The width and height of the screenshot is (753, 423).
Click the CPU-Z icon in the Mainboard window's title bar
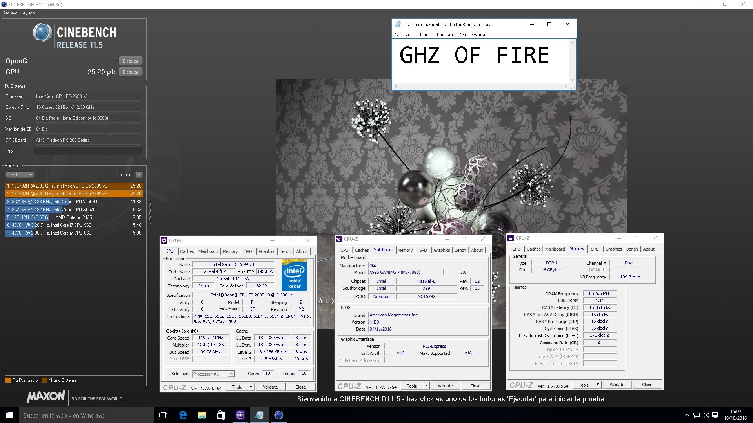[x=339, y=239]
